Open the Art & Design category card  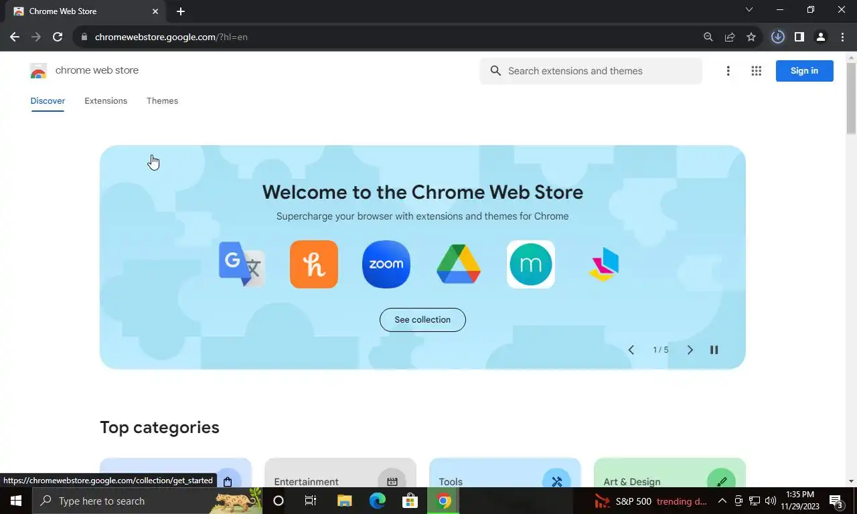(670, 473)
